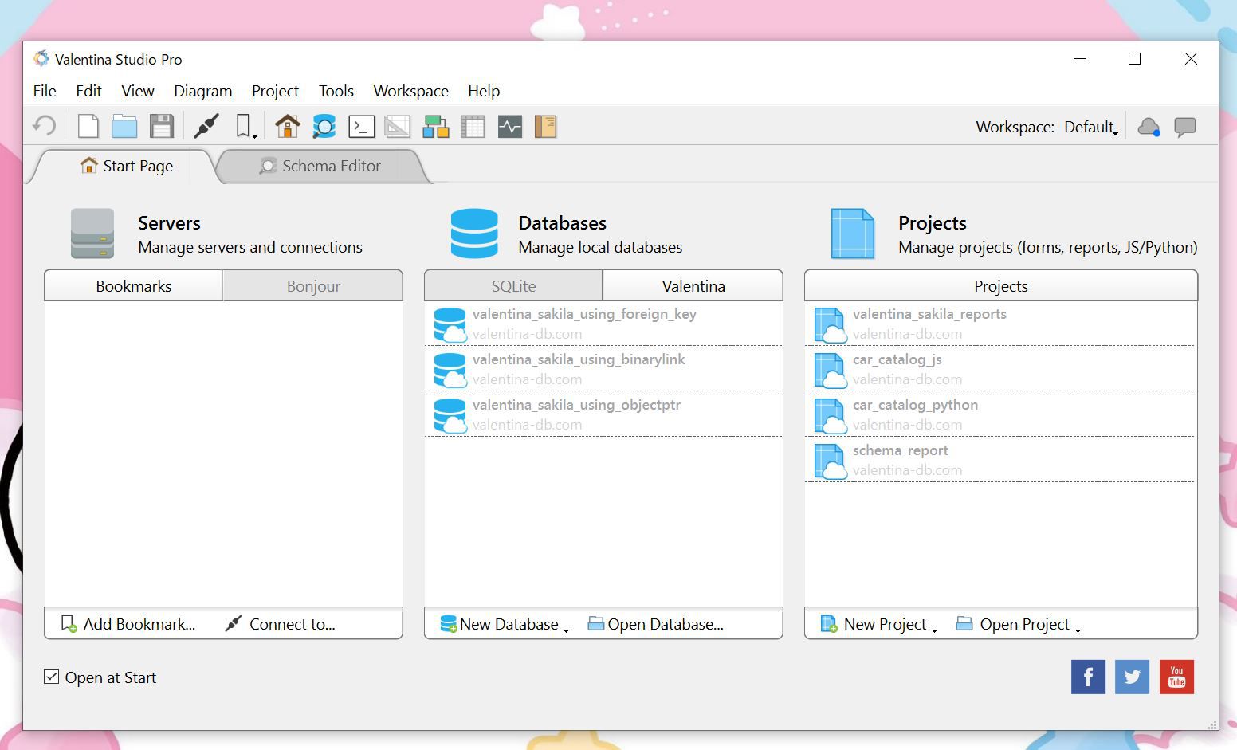Image resolution: width=1237 pixels, height=750 pixels.
Task: Click the Undo arrow icon in toolbar
Action: click(44, 126)
